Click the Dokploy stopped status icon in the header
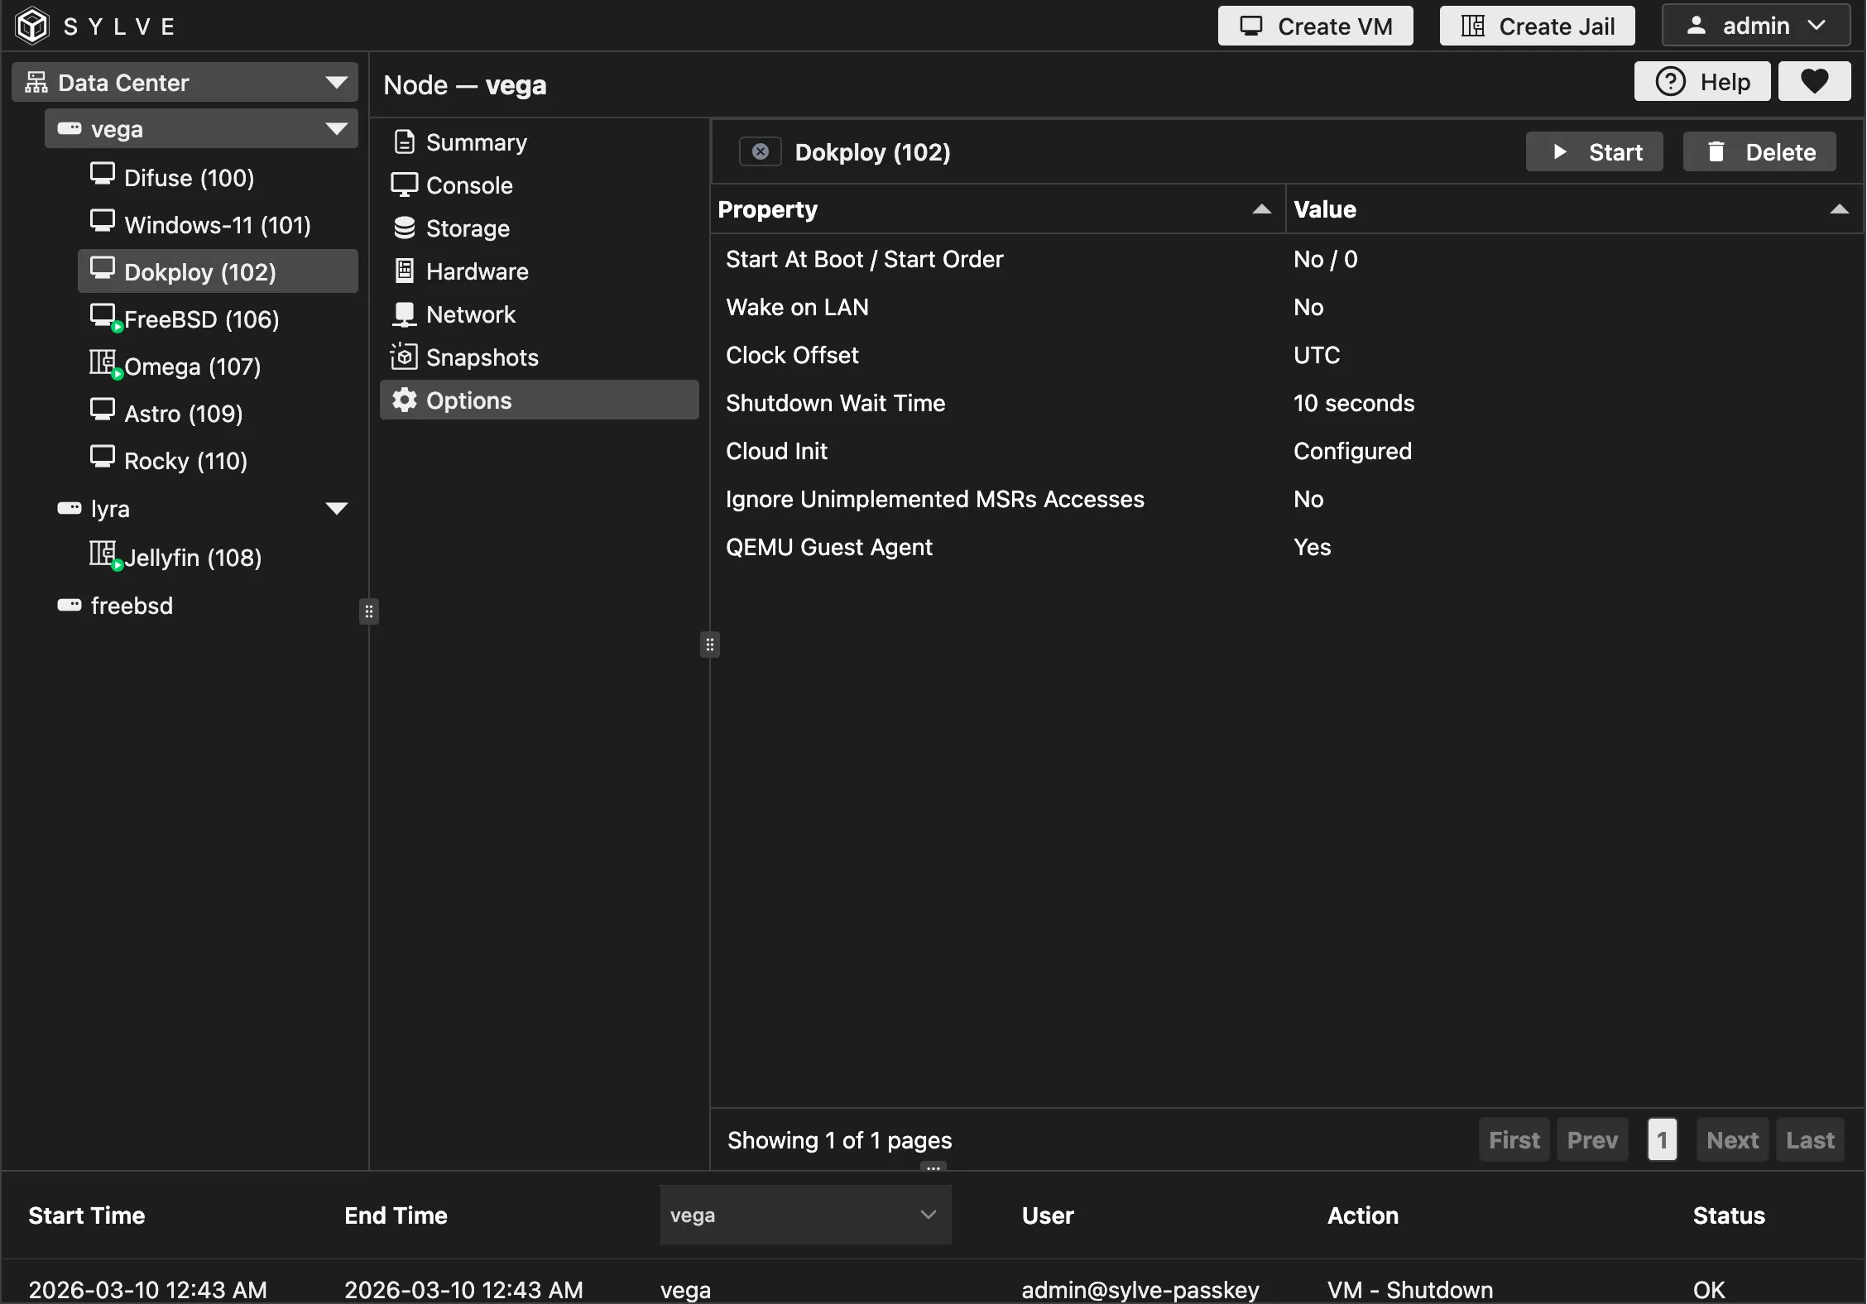 [760, 152]
